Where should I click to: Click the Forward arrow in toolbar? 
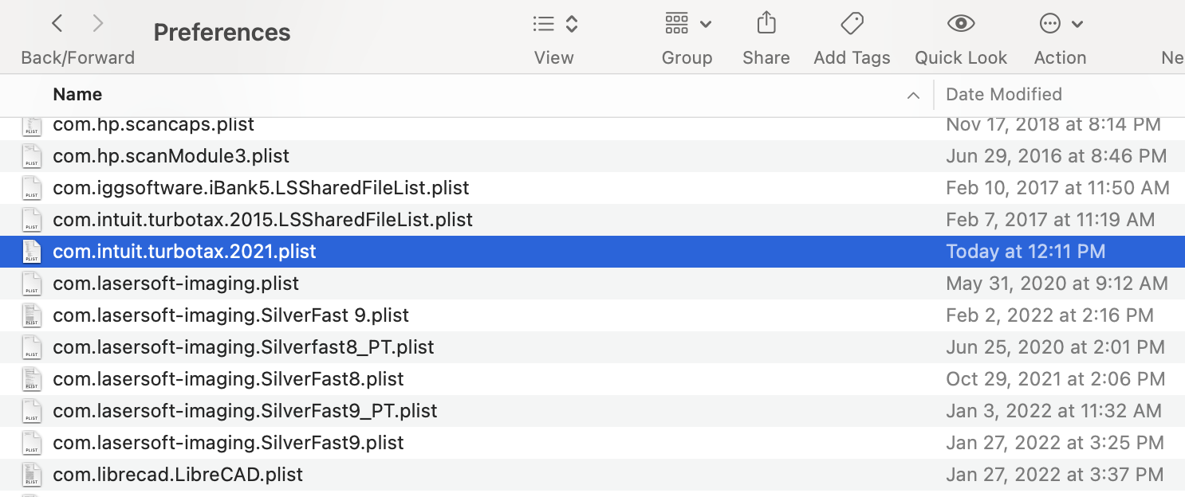click(98, 24)
